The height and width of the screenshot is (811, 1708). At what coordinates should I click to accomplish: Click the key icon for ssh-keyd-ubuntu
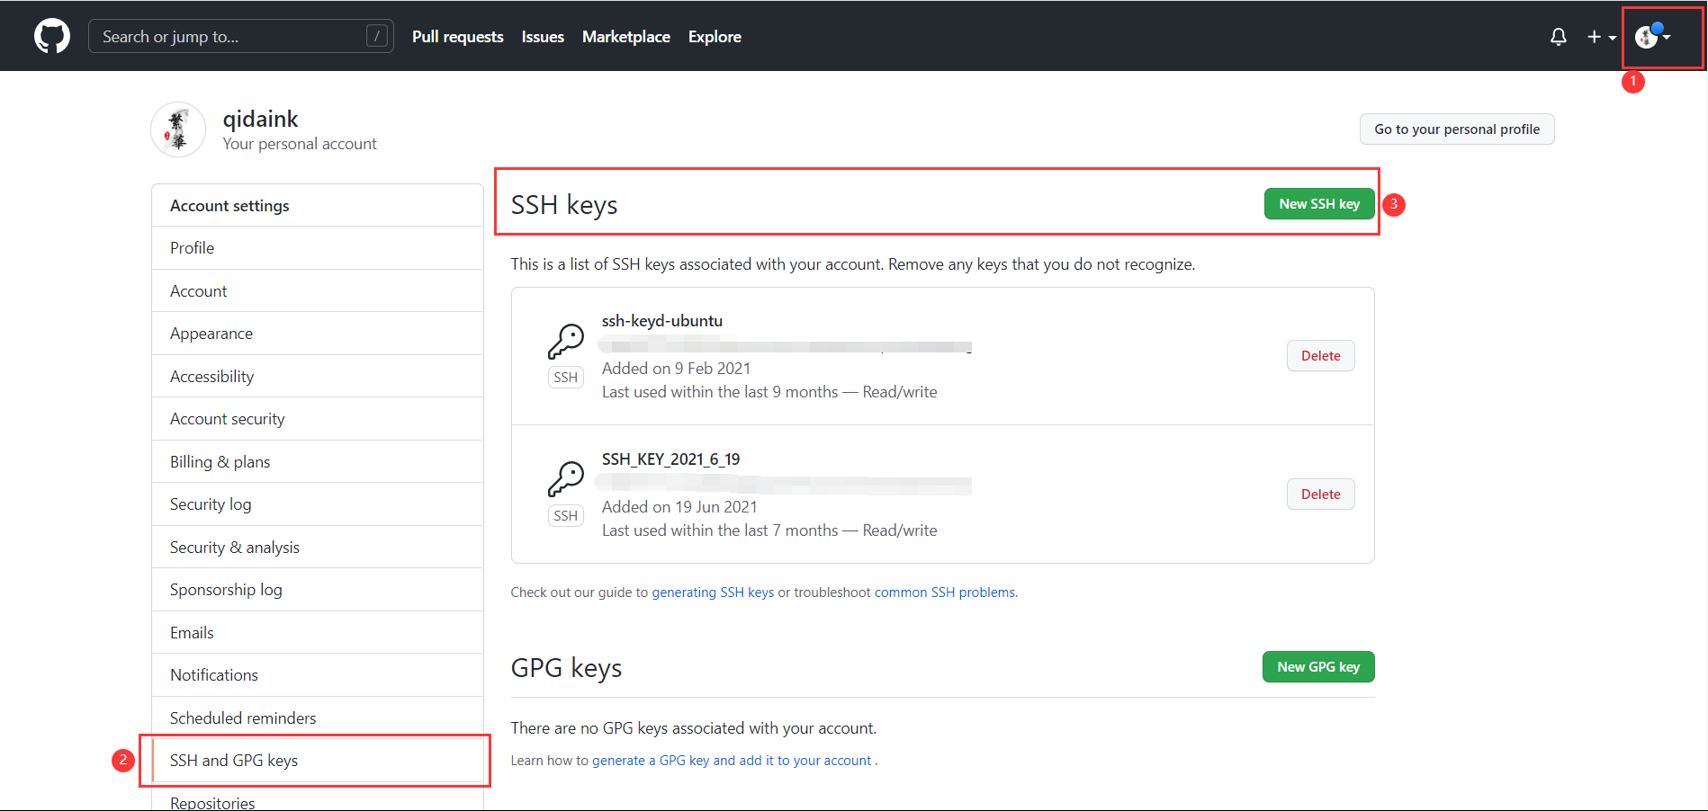566,342
